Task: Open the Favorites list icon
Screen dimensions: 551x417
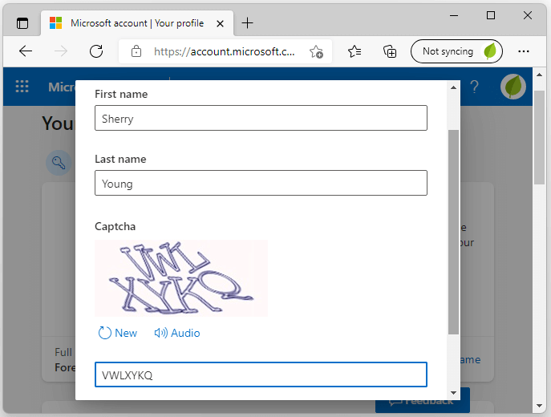Action: point(355,51)
